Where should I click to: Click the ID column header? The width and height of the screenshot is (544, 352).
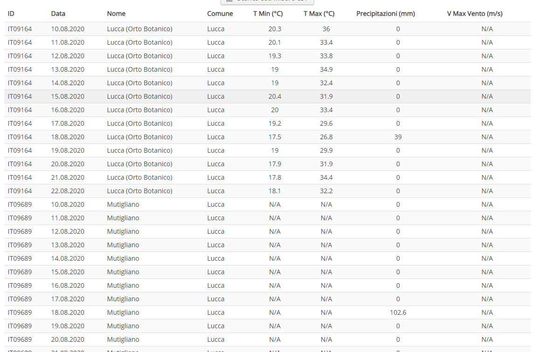click(11, 14)
